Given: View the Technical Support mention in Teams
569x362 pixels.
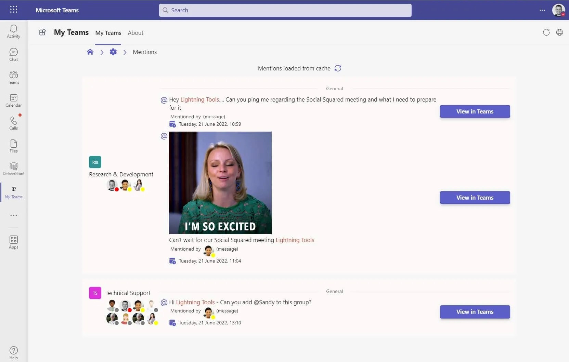Looking at the screenshot, I should [x=475, y=312].
